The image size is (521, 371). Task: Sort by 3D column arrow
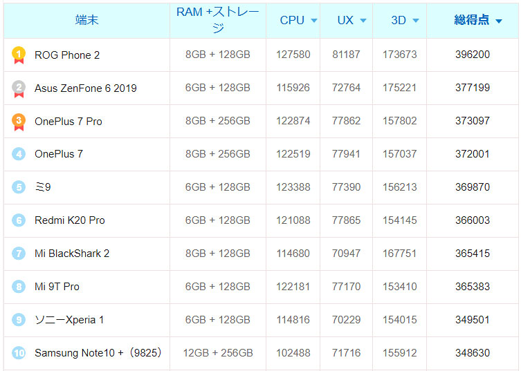[x=416, y=21]
